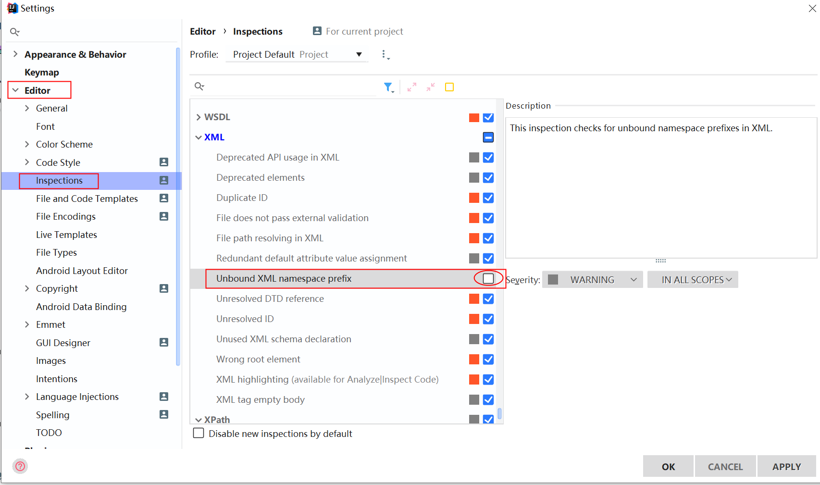820x485 pixels.
Task: Click CANCEL button
Action: coord(725,466)
